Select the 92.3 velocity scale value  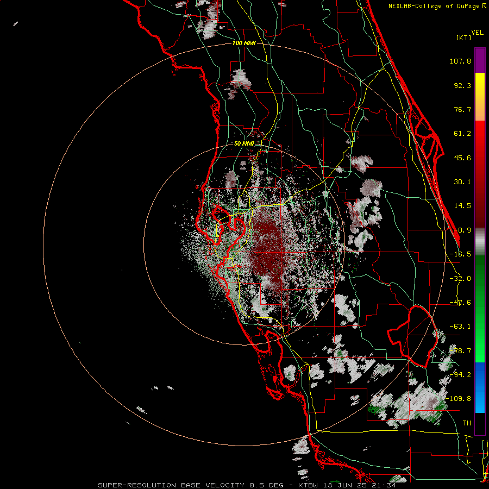click(x=462, y=85)
